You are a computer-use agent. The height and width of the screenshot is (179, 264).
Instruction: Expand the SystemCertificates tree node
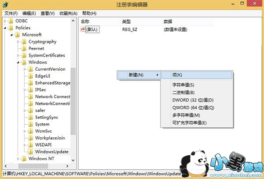click(18, 56)
